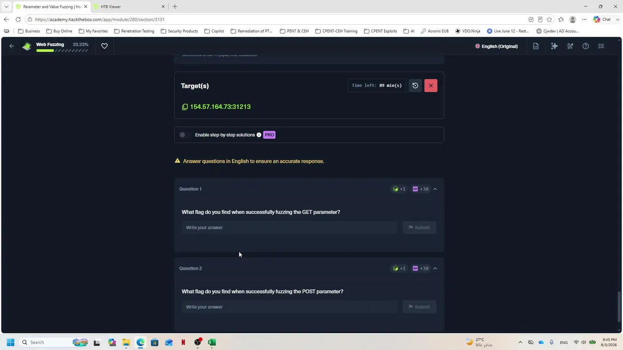This screenshot has height=350, width=623.
Task: Open the Business bookmarks folder
Action: (29, 31)
